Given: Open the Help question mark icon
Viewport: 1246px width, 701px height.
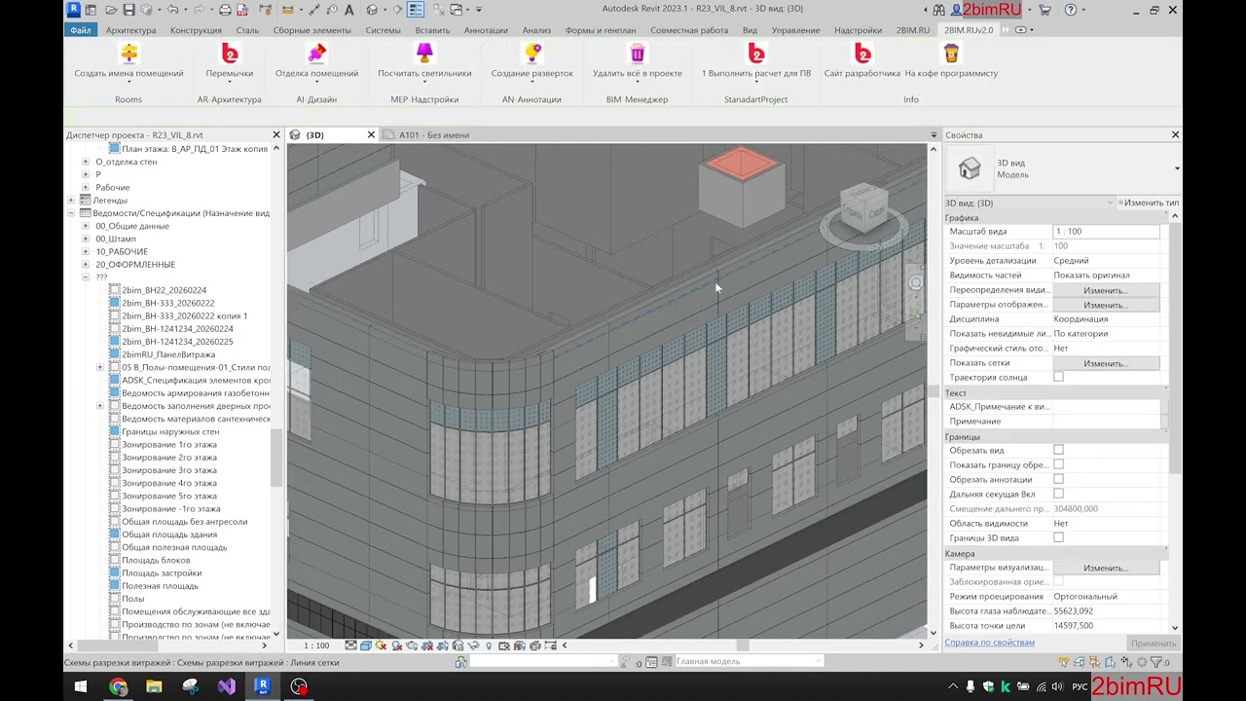Looking at the screenshot, I should click(1071, 10).
